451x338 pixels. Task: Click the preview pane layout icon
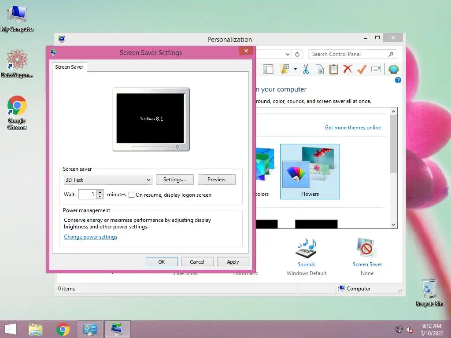click(268, 69)
